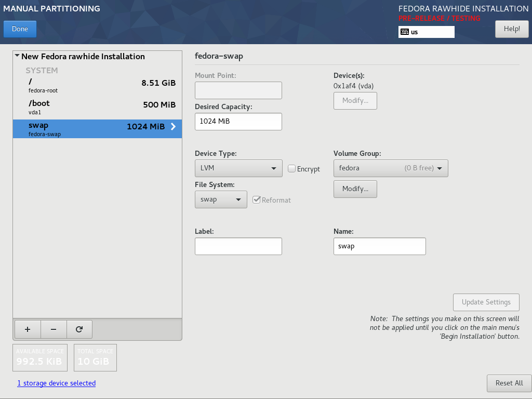The image size is (532, 399).
Task: Click the SYSTEM section label
Action: point(42,70)
